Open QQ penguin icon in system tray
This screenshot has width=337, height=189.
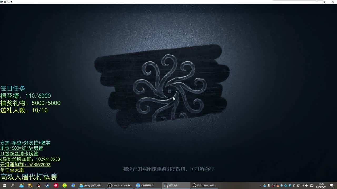pyautogui.click(x=277, y=186)
